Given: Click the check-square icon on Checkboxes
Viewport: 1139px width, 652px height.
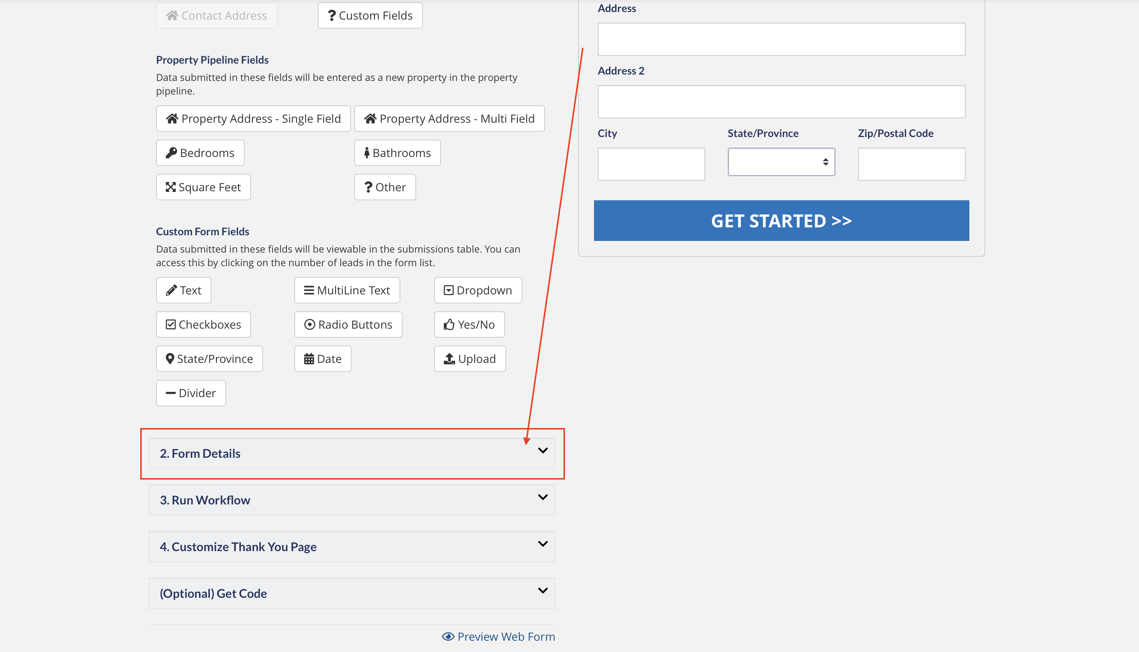Looking at the screenshot, I should pyautogui.click(x=171, y=324).
